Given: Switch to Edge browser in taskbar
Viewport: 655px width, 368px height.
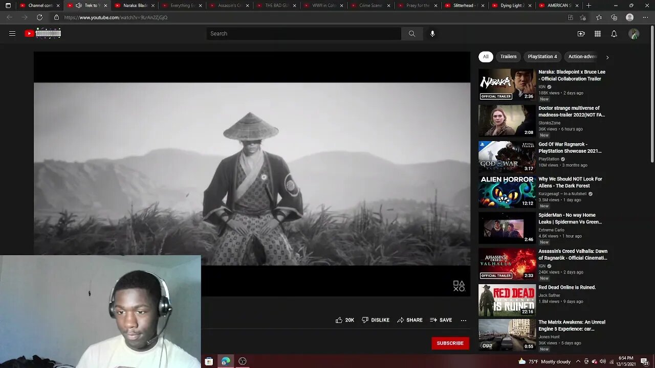Looking at the screenshot, I should click(x=226, y=361).
